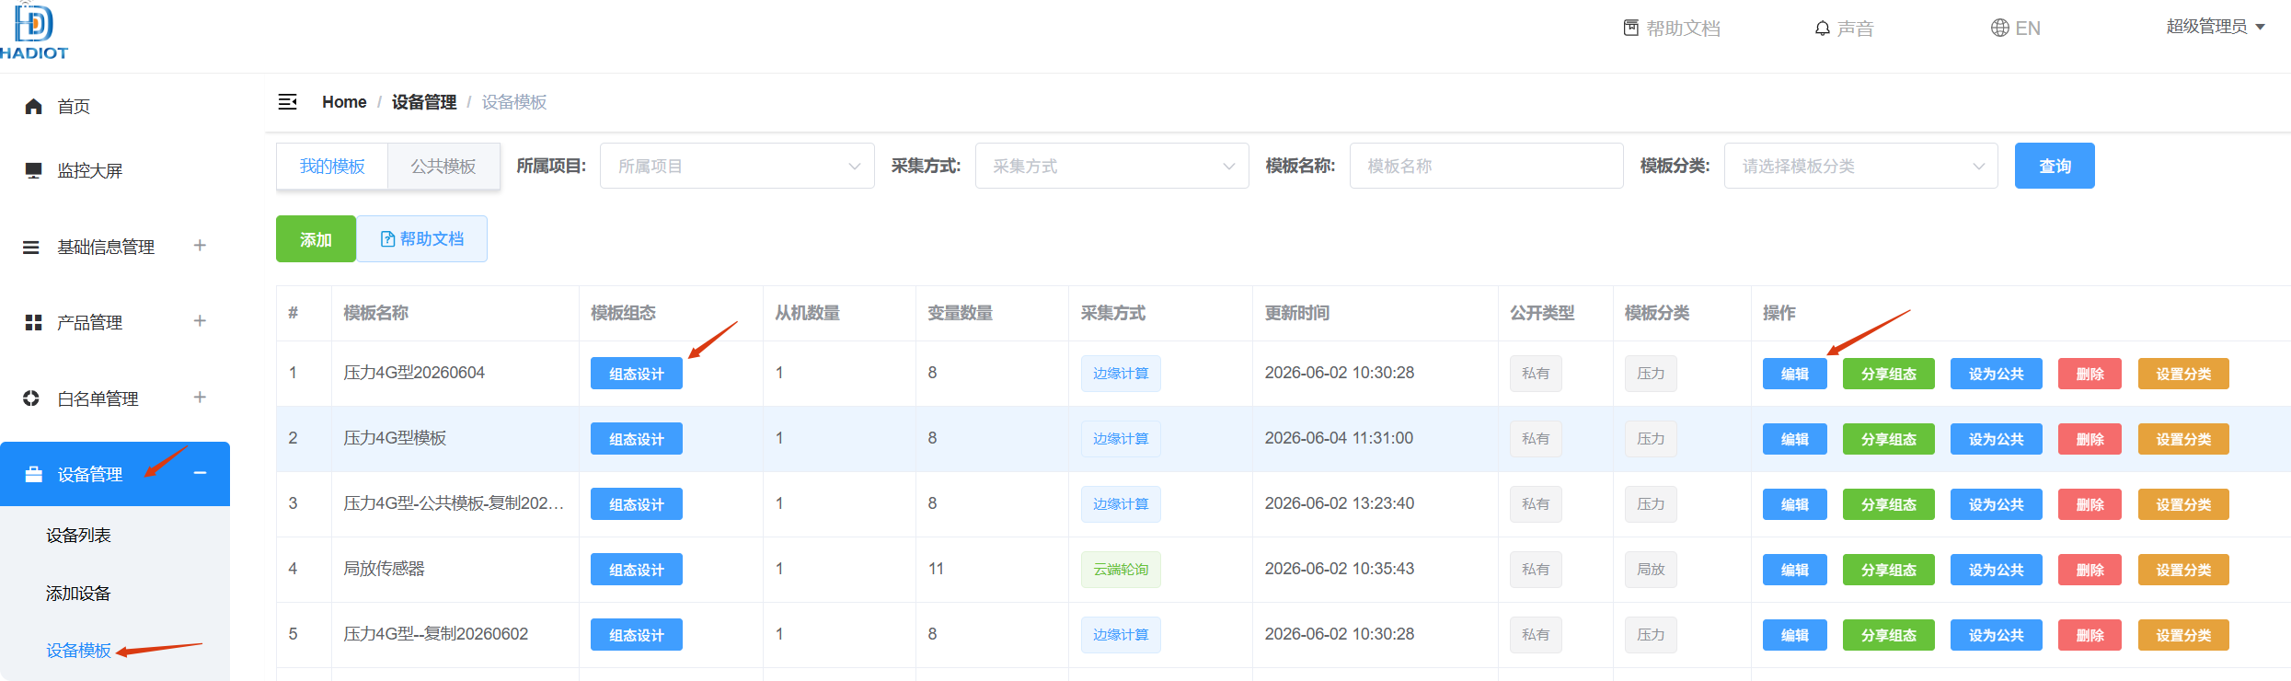
Task: Open 所属项目 dropdown
Action: point(737,166)
